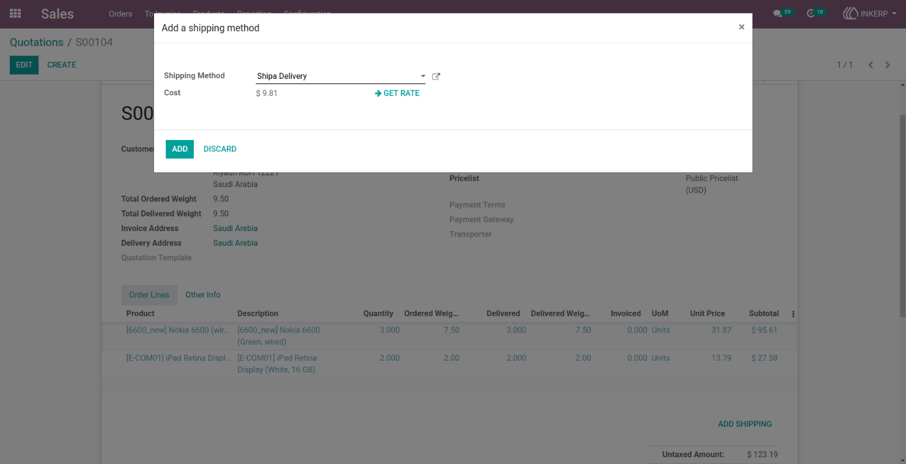Go to previous record arrow
Viewport: 906px width, 464px height.
(x=871, y=65)
